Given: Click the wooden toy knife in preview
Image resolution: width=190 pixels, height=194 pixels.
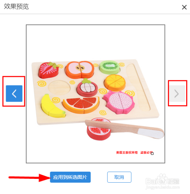Looking at the screenshot, I should pos(125,129).
